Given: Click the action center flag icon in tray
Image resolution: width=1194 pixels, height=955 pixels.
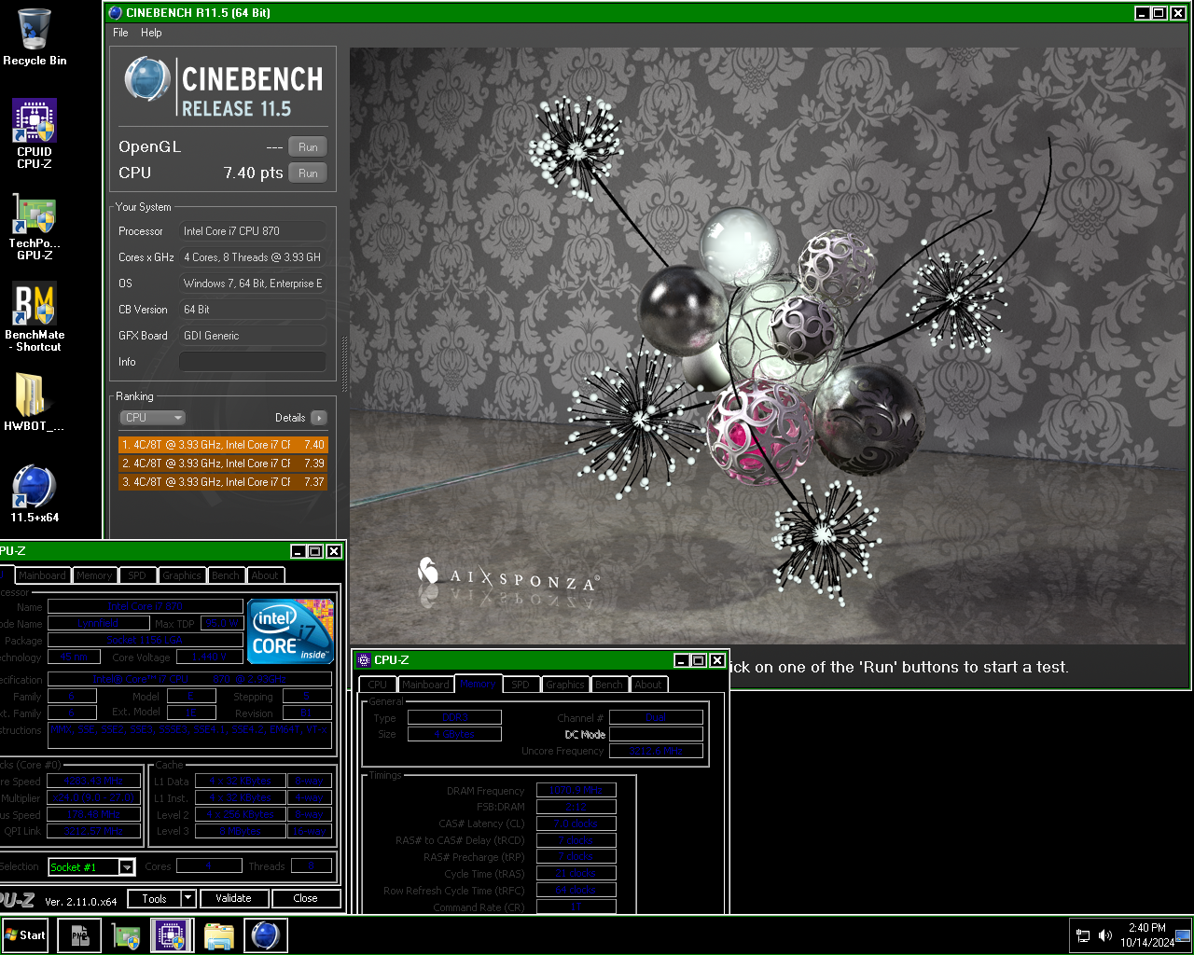Looking at the screenshot, I should click(1183, 935).
